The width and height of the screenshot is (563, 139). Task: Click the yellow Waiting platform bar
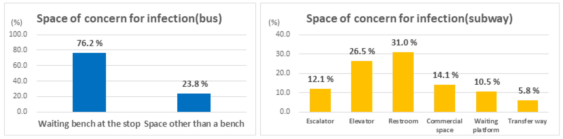point(486,102)
